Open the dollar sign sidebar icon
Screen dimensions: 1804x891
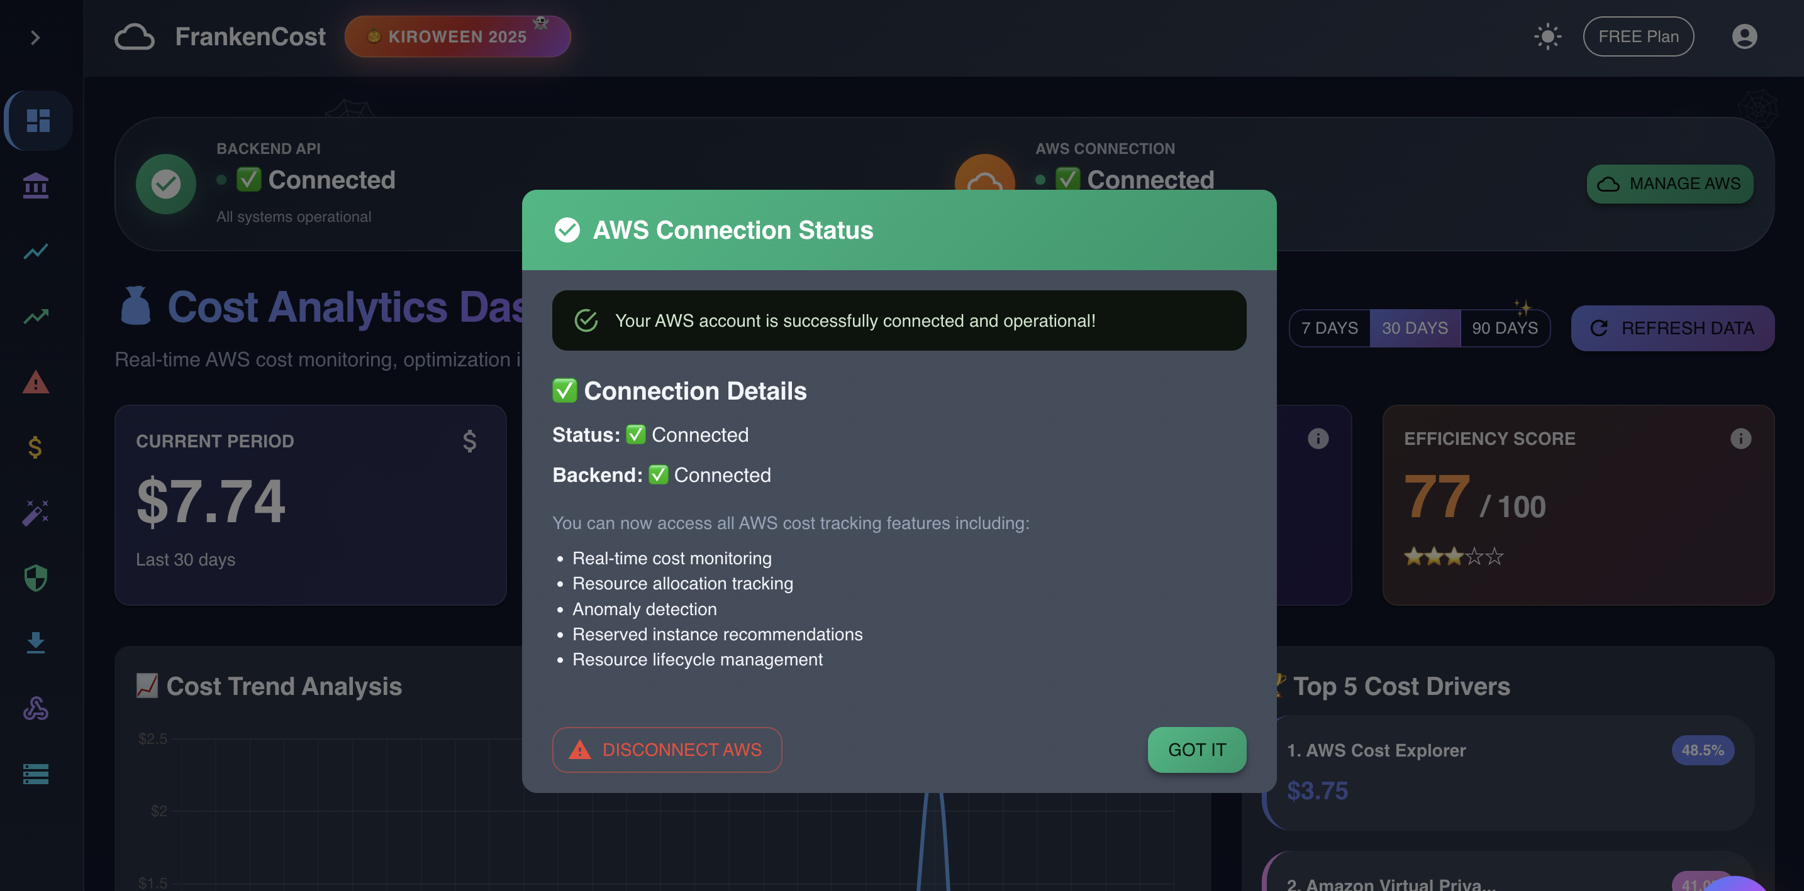tap(36, 447)
